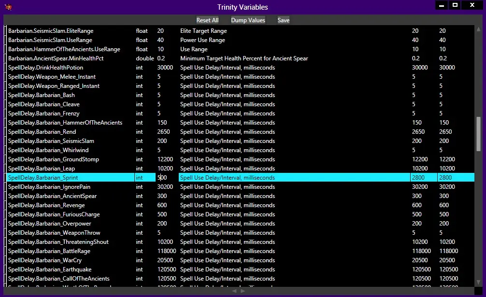The height and width of the screenshot is (297, 486).
Task: Select Barbarian.HammerOfTheAncients.UseRange row name
Action: (64, 49)
